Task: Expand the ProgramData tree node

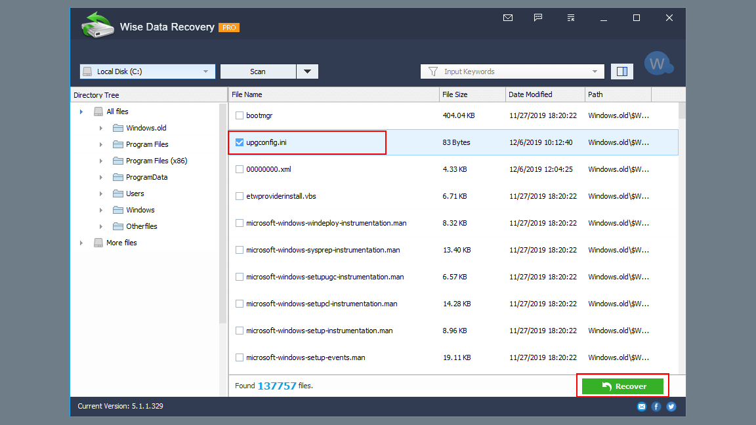Action: click(100, 177)
